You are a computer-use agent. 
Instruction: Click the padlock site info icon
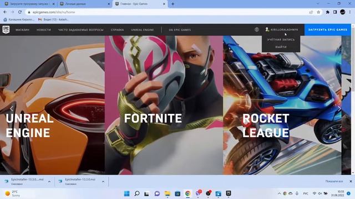pos(29,12)
